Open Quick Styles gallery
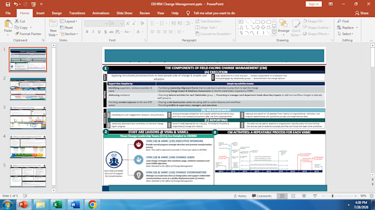Screen dimensions: 375x210 [296, 28]
